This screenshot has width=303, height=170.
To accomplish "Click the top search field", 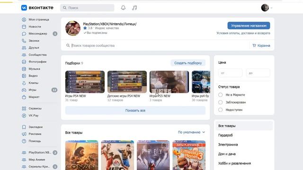I will pos(87,8).
